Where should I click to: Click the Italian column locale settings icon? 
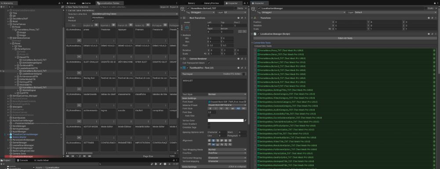[148, 25]
